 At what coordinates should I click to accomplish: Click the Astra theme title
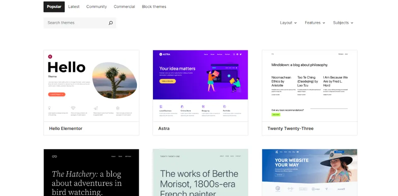[164, 128]
